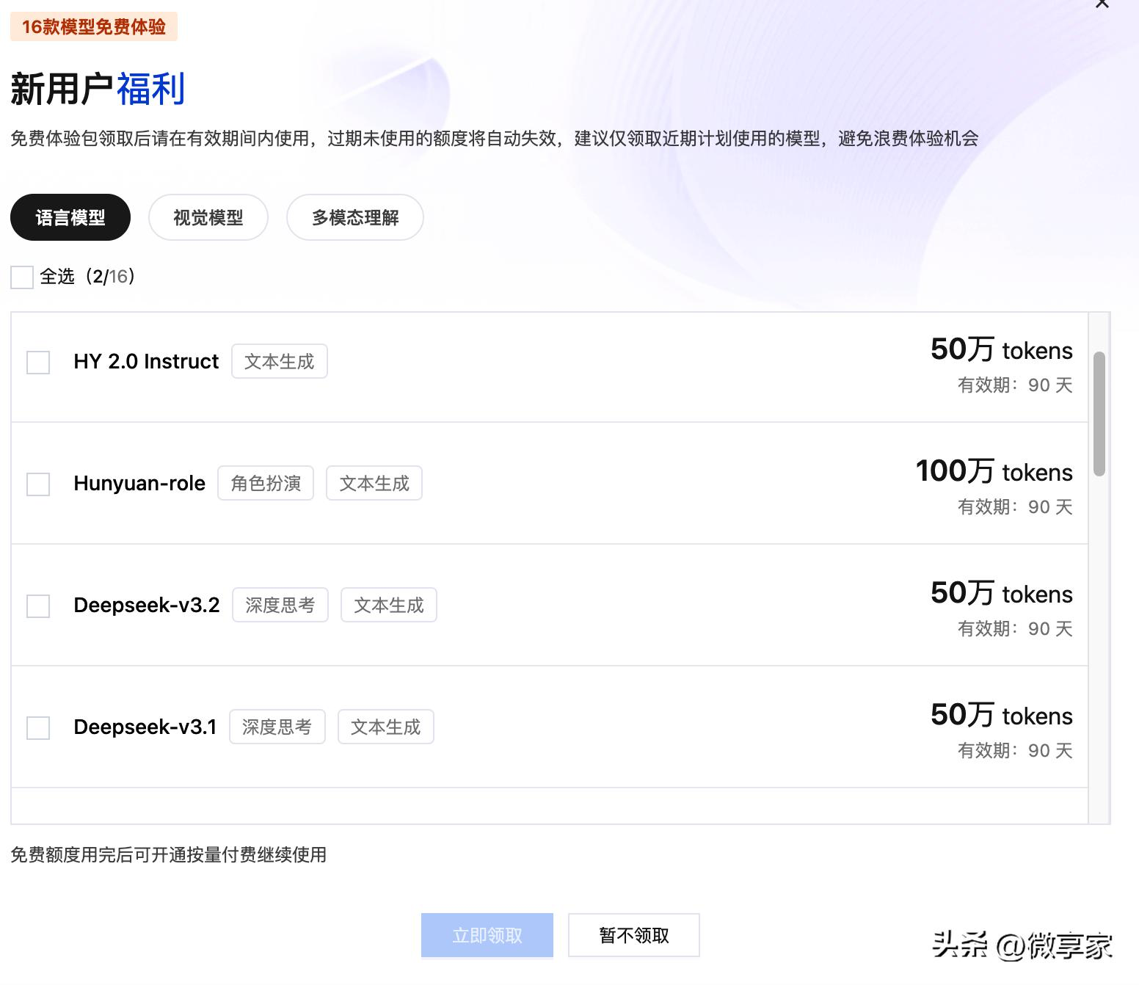The image size is (1139, 985).
Task: Select the Deepseek-v3.2 checkbox
Action: point(38,606)
